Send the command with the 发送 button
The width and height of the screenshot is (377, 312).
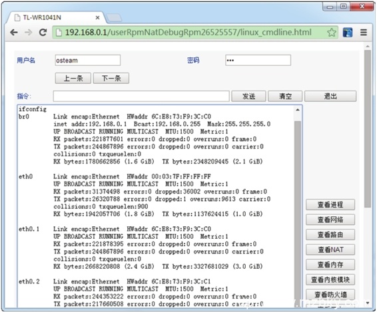pyautogui.click(x=248, y=96)
